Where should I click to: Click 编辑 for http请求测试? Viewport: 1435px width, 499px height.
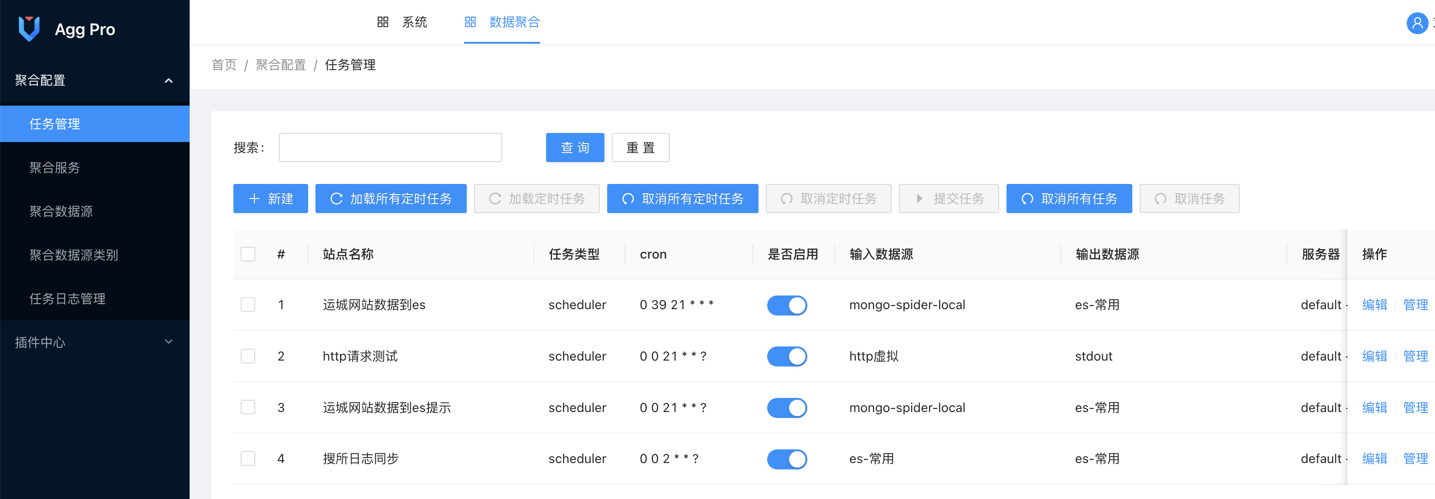1374,356
